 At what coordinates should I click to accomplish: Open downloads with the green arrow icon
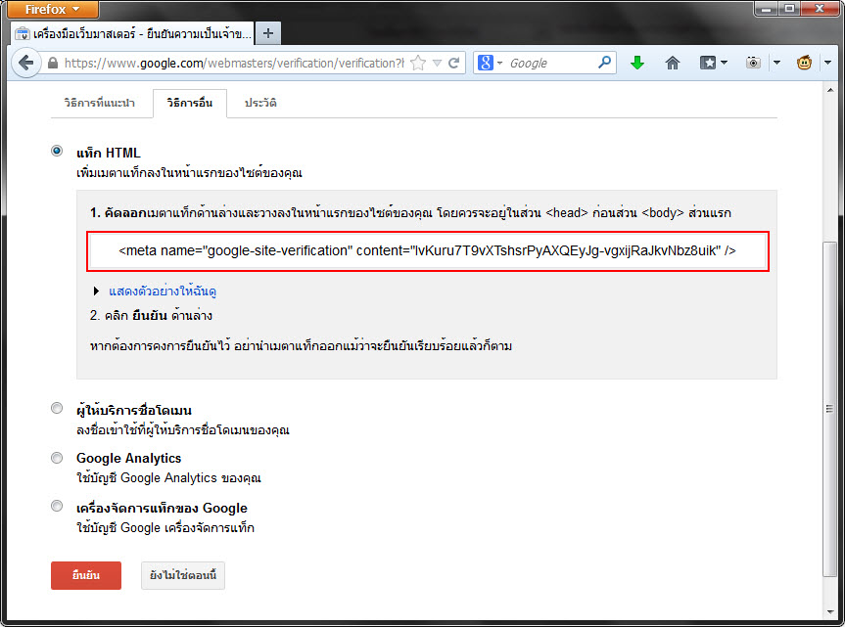tap(637, 63)
